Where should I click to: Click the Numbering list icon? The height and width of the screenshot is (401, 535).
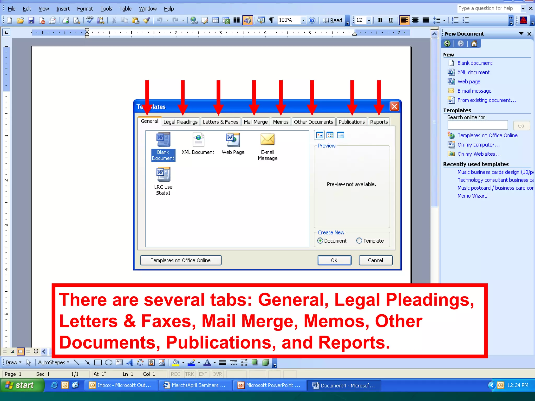point(455,20)
